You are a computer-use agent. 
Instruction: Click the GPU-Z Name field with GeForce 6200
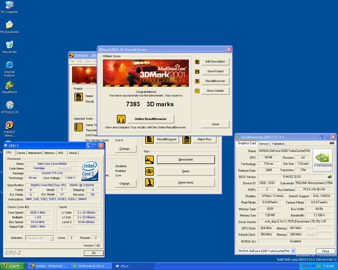click(x=284, y=151)
